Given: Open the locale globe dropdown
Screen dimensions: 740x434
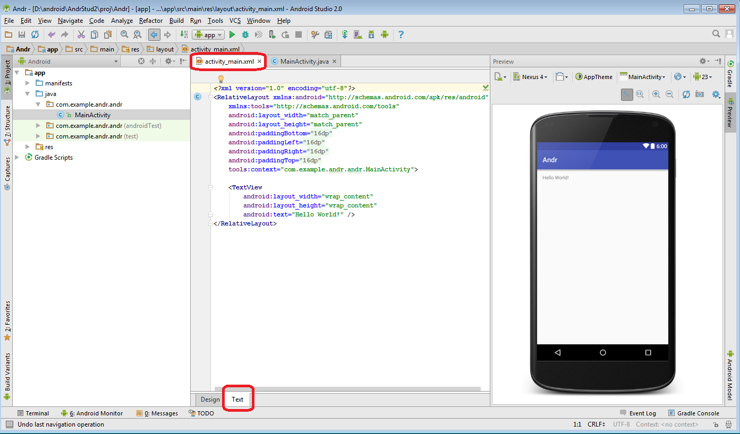Looking at the screenshot, I should click(680, 77).
